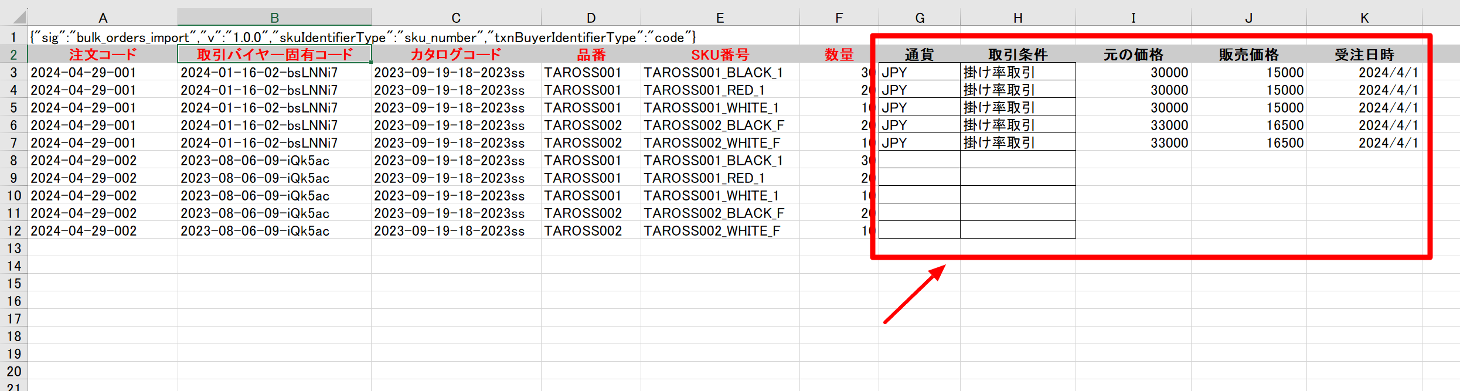Select TAROSS002_BLACK_F in row 11

720,213
